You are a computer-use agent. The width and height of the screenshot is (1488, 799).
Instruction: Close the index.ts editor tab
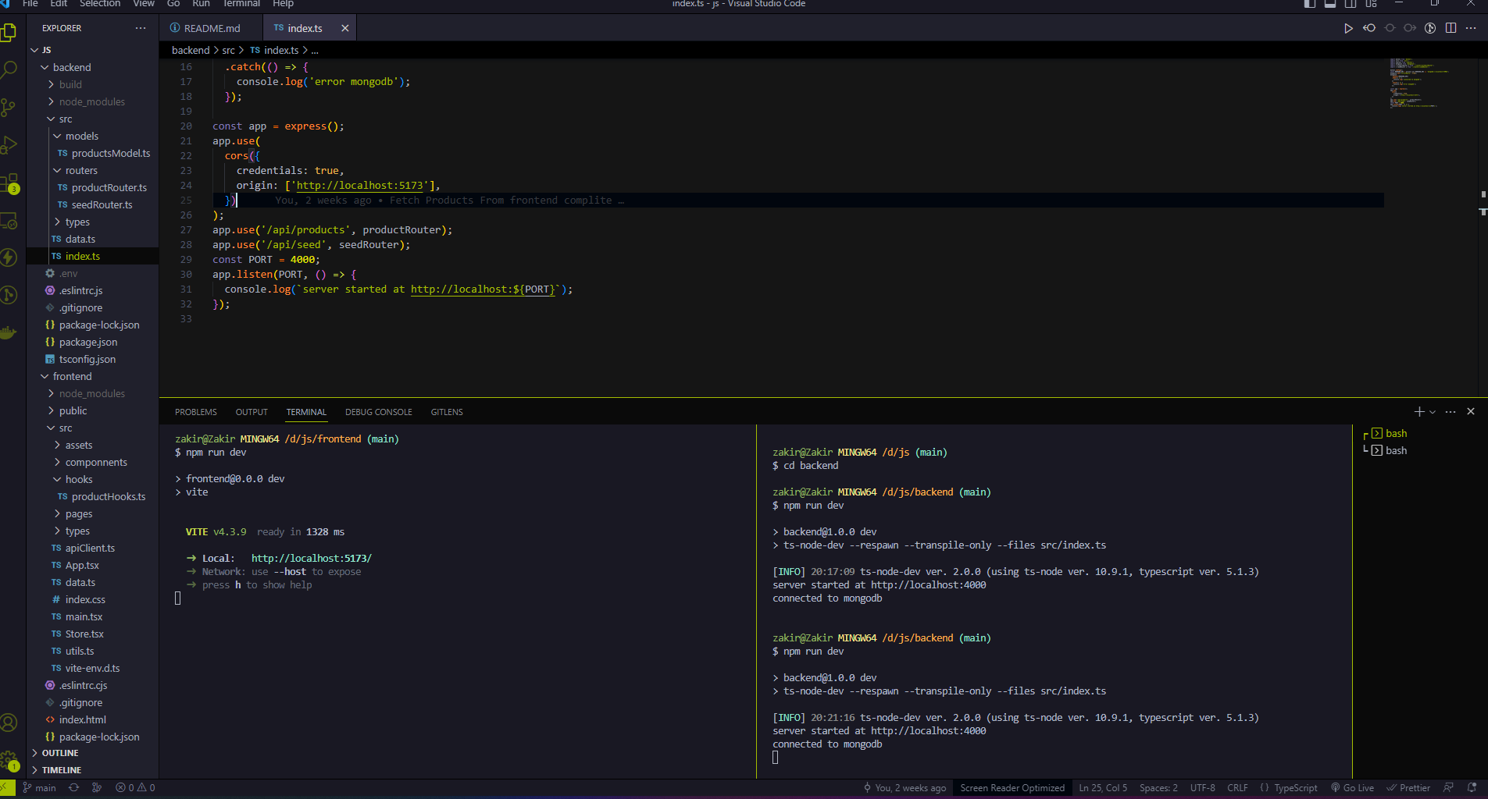point(344,28)
